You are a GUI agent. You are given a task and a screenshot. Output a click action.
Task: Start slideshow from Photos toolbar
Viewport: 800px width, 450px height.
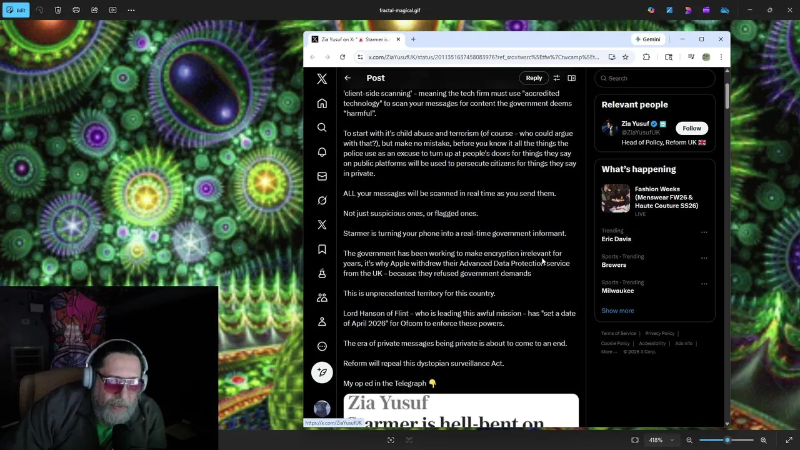(x=113, y=10)
